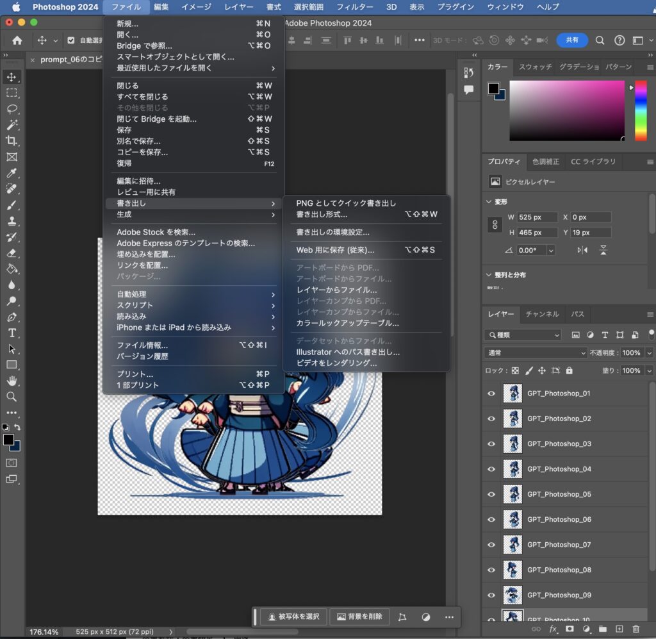Image resolution: width=656 pixels, height=639 pixels.
Task: Pick a color in the color field
Action: click(567, 110)
